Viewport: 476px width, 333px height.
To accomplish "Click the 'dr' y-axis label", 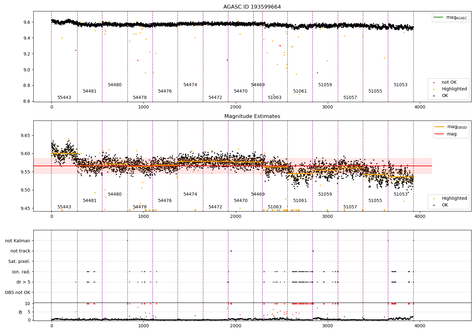I will coord(21,312).
